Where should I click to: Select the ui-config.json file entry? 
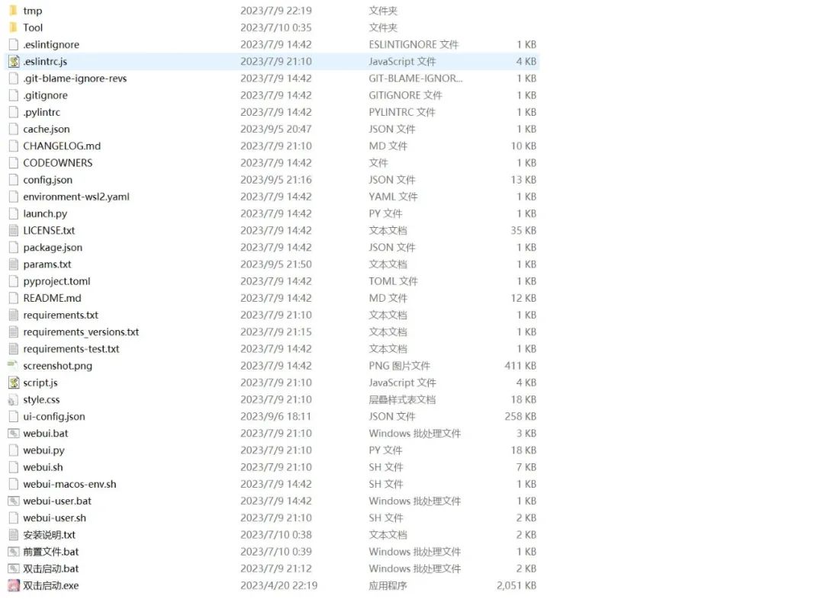[x=54, y=416]
